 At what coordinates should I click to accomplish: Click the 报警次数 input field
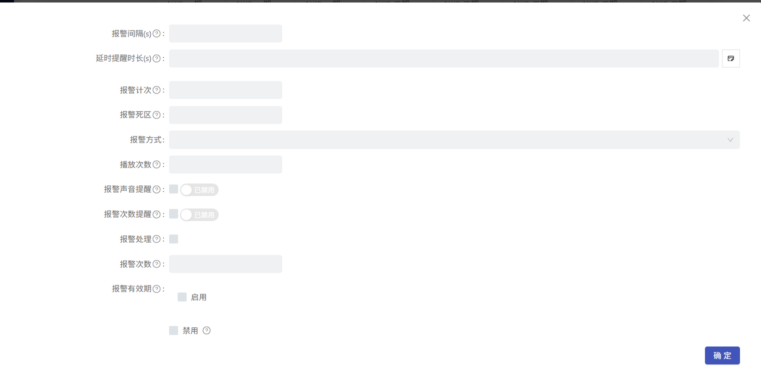(226, 264)
